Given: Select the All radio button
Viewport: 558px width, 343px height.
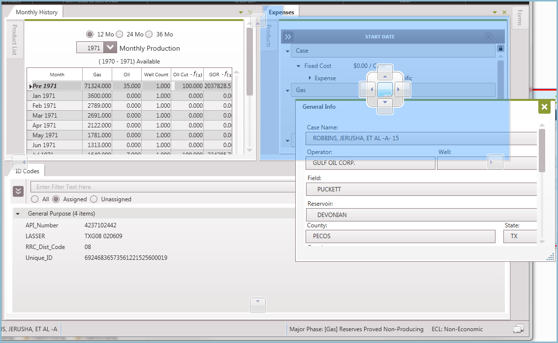Looking at the screenshot, I should pos(34,199).
